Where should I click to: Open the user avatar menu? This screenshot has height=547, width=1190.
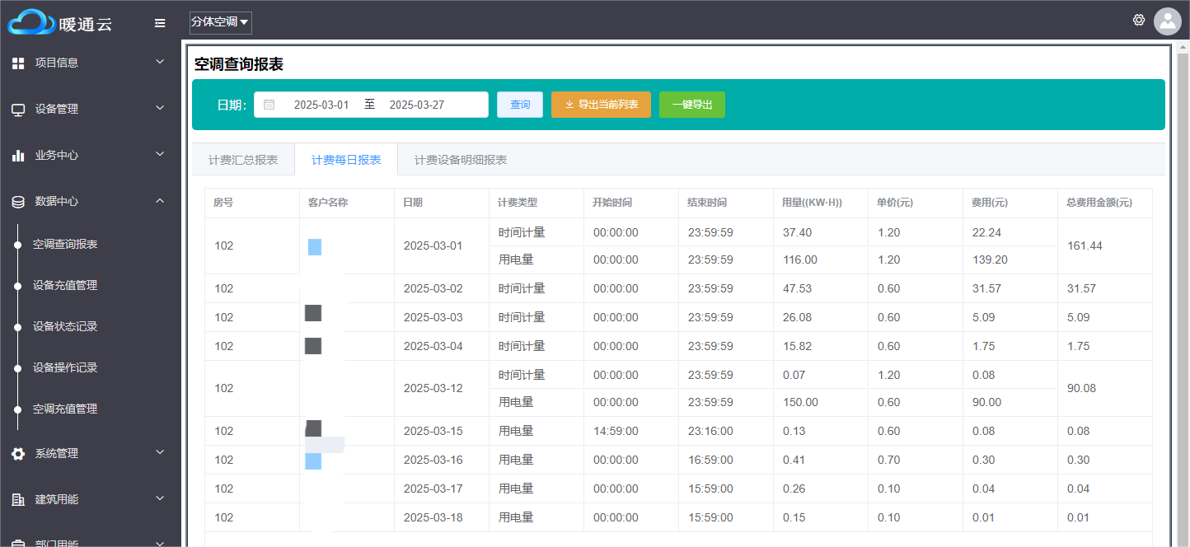click(x=1168, y=21)
